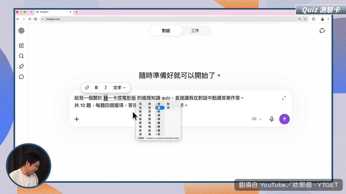Screen dimensions: 346x194
Task: Switch to the 對話 tab
Action: click(x=166, y=31)
